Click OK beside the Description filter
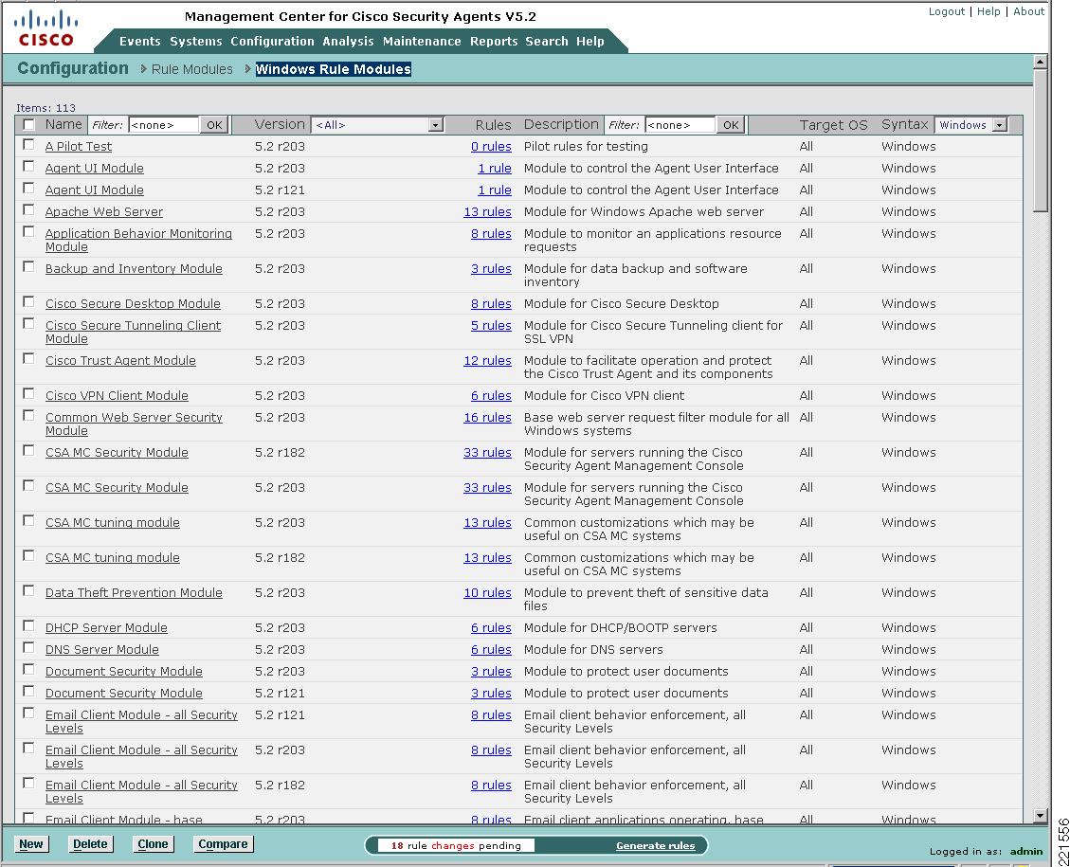 731,125
